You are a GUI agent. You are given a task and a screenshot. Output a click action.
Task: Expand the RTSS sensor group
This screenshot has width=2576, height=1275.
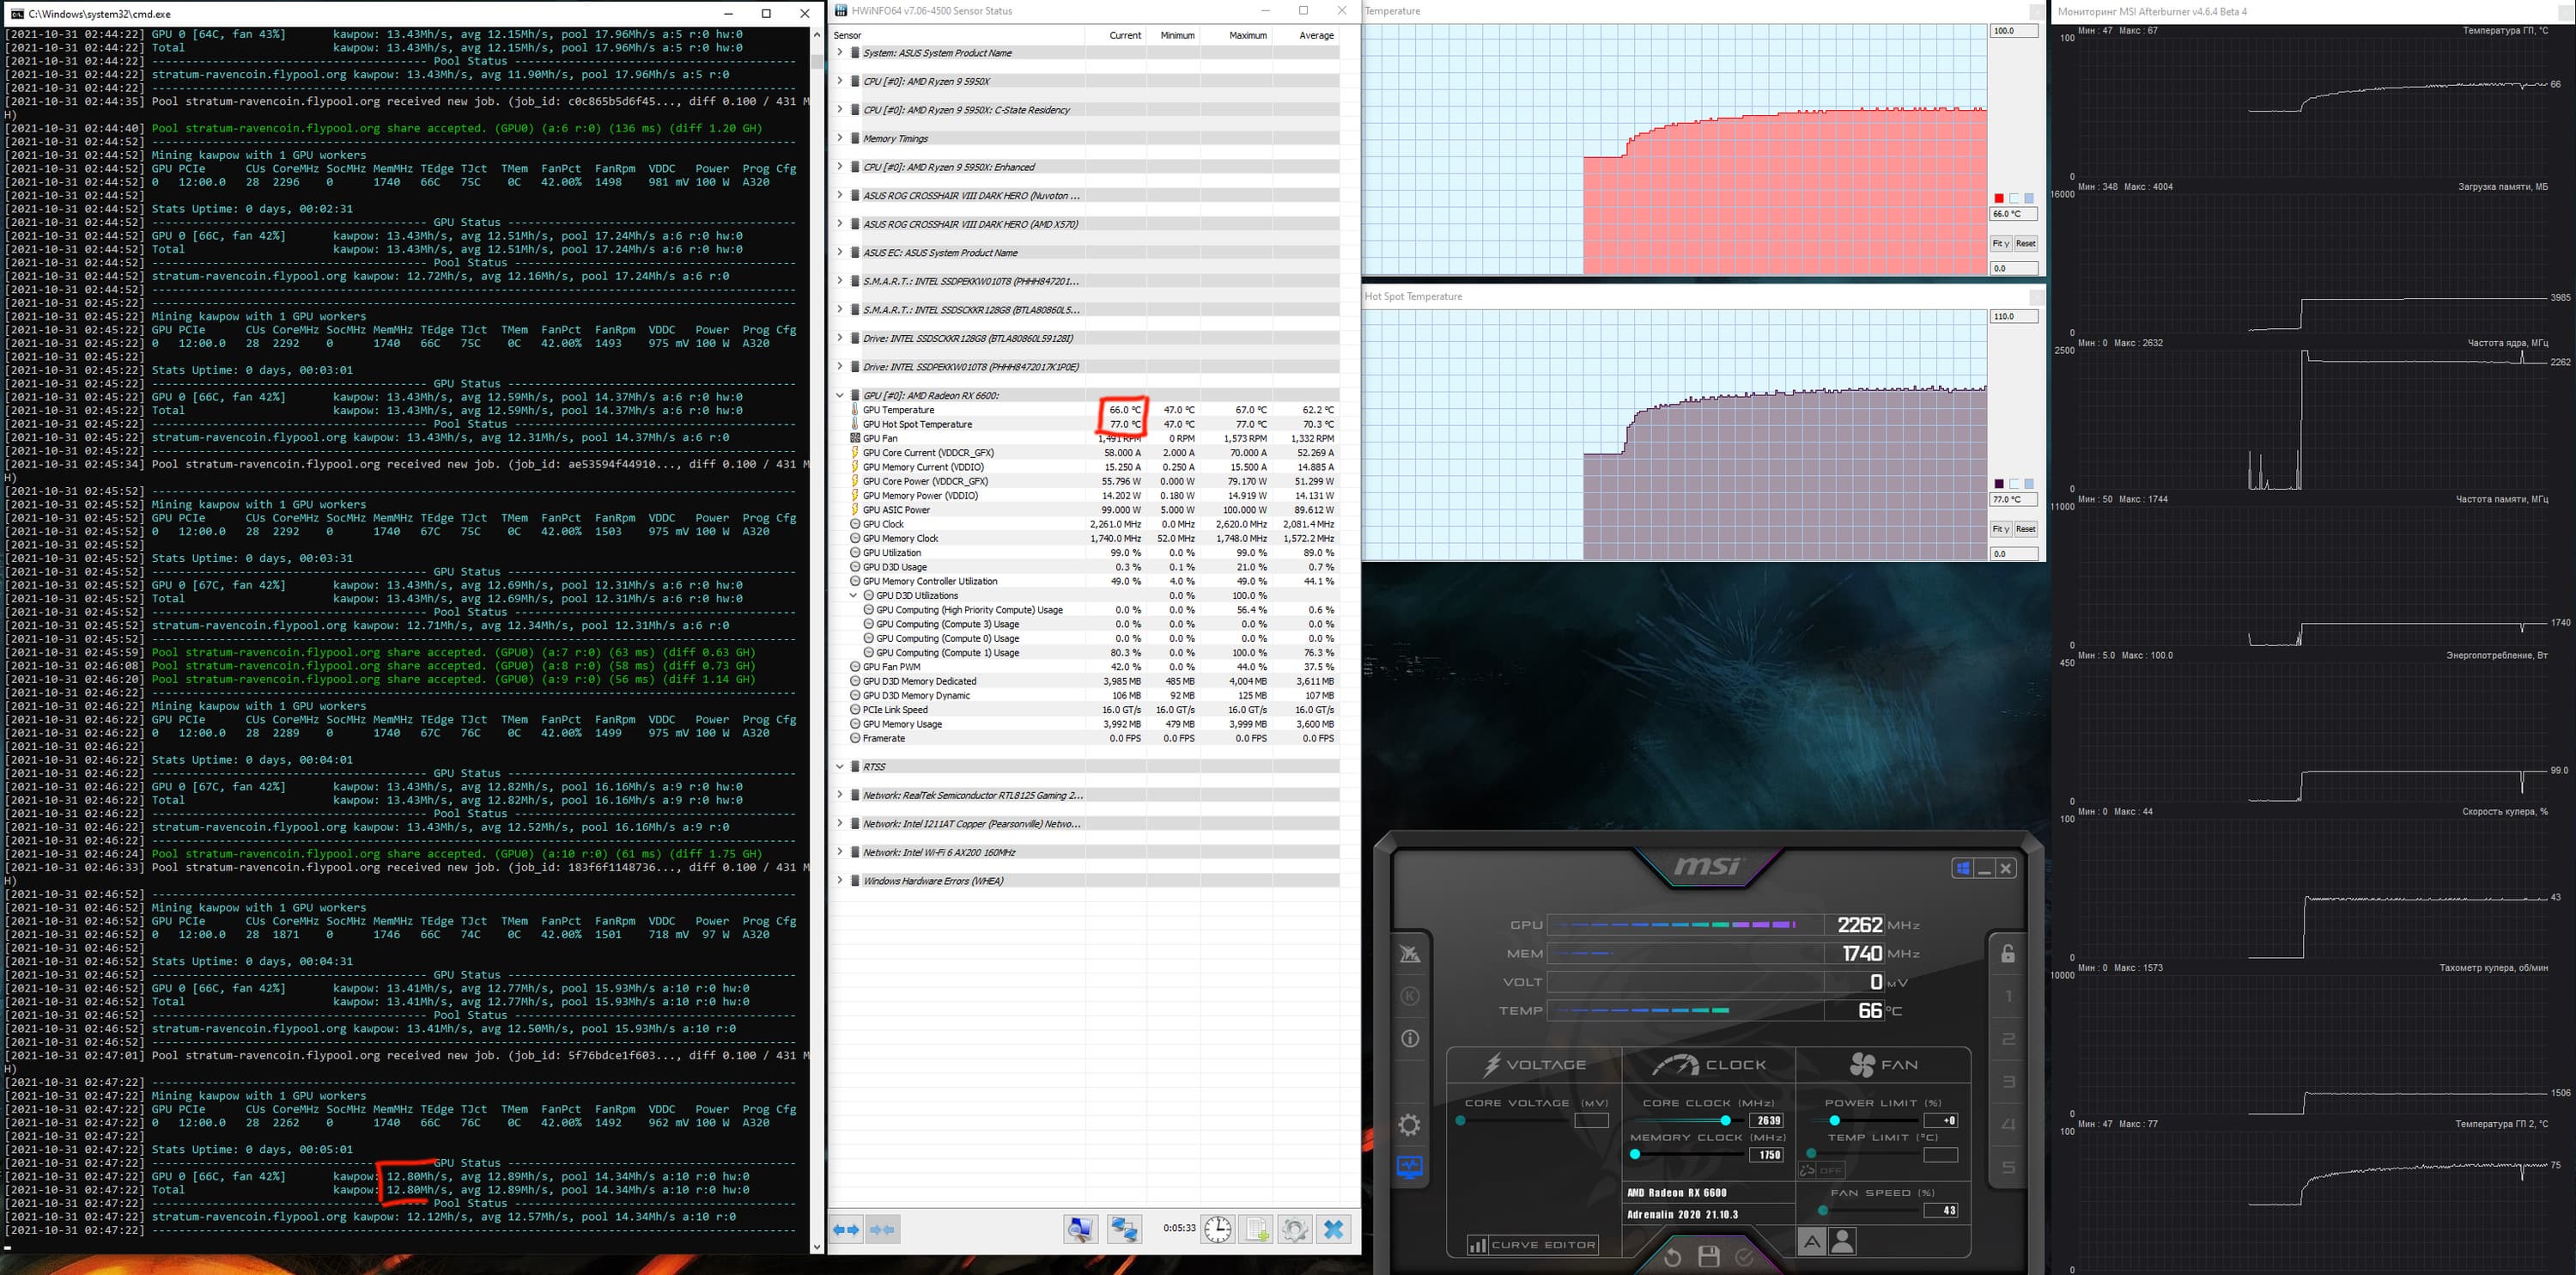(840, 766)
